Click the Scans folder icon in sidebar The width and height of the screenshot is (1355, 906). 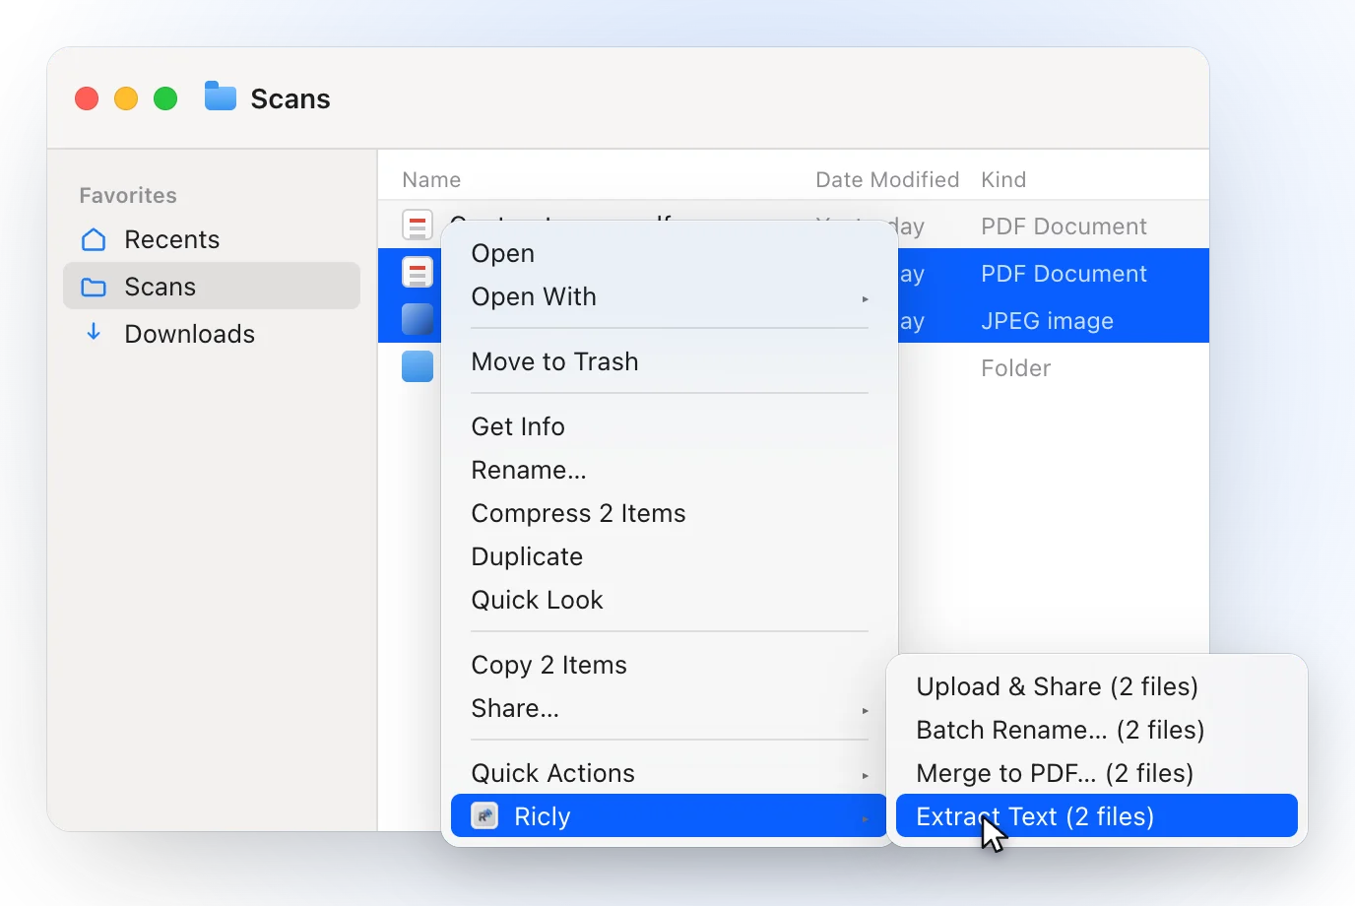point(94,287)
